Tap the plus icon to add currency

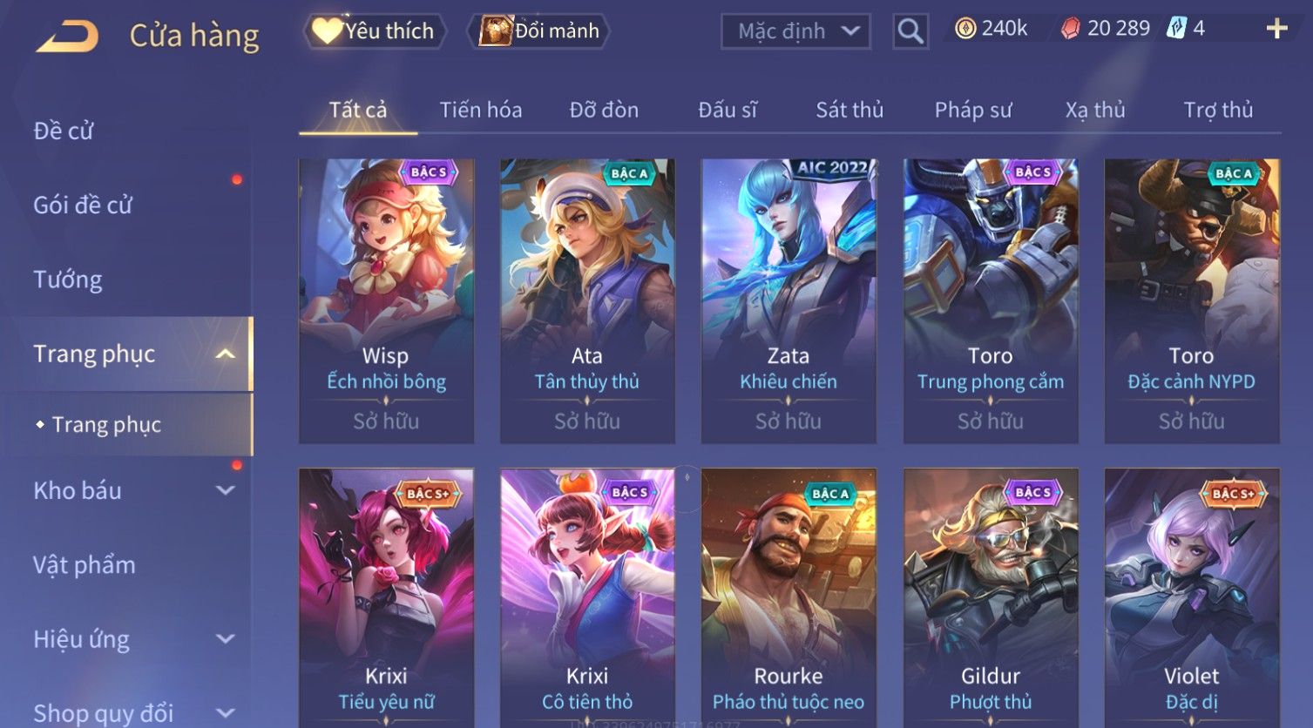coord(1276,29)
